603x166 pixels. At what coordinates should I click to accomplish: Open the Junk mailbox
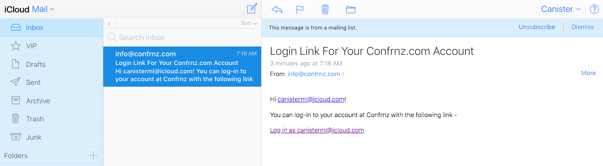point(51,137)
